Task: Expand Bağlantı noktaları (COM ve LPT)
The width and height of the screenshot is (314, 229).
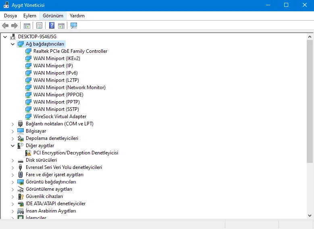Action: click(12, 124)
